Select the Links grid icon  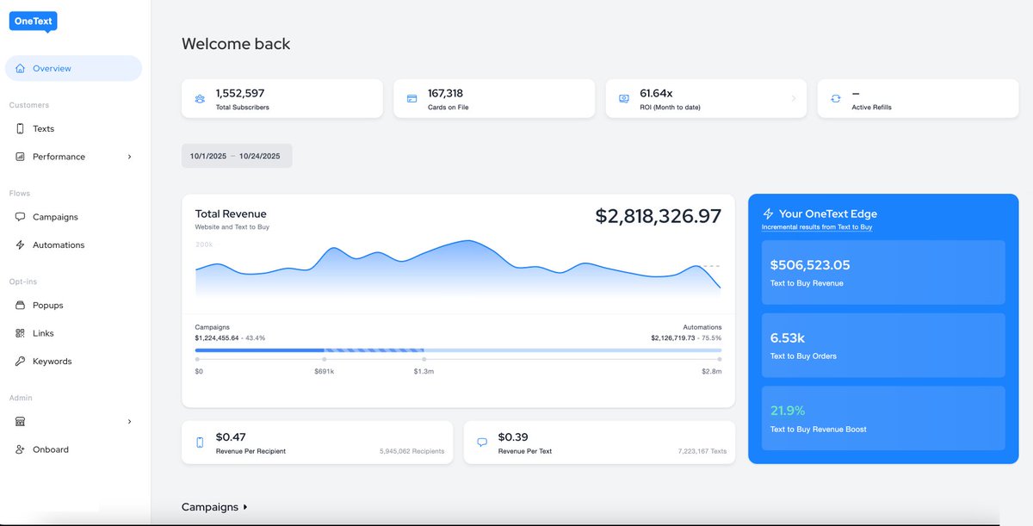point(19,333)
